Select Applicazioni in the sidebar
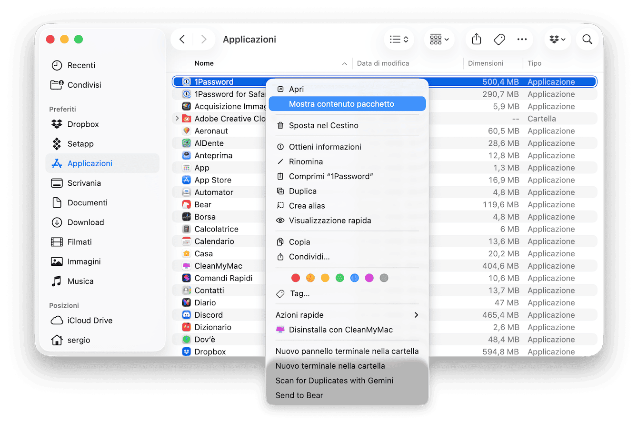The image size is (638, 422). point(102,163)
